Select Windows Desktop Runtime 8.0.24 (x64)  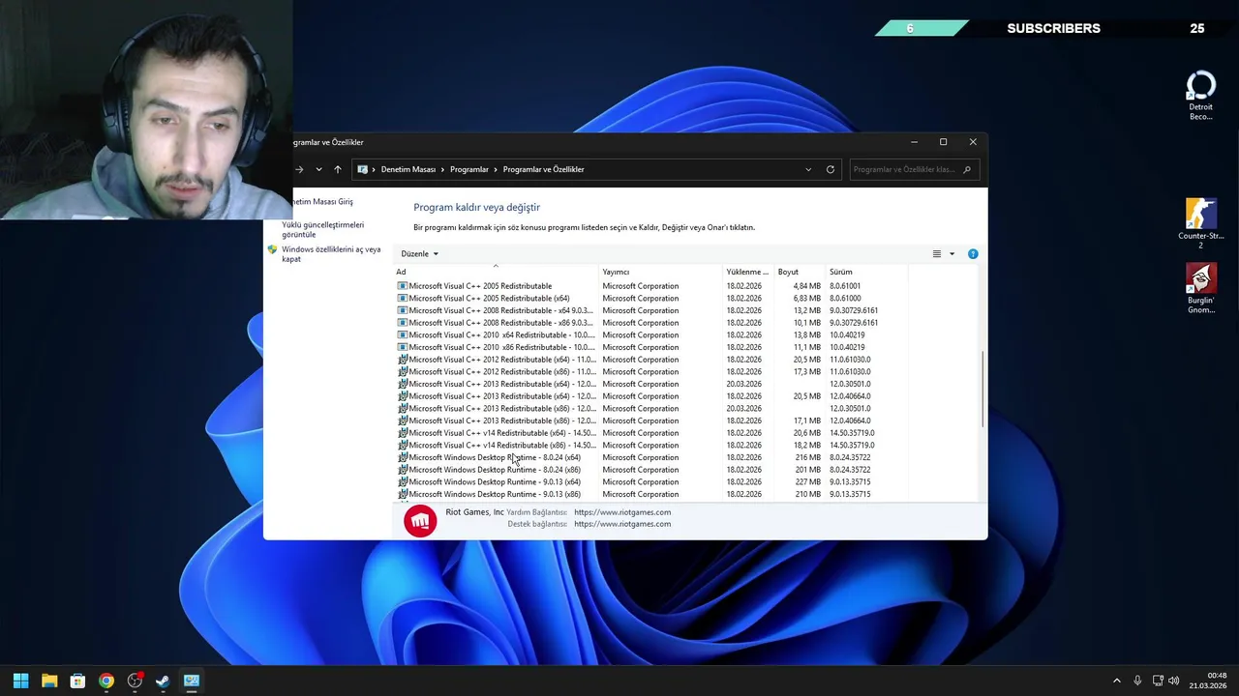(650, 457)
